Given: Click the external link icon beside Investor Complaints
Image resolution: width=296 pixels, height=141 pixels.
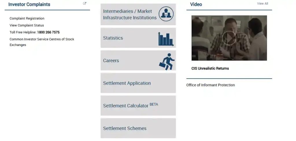Looking at the screenshot, I should click(85, 3).
